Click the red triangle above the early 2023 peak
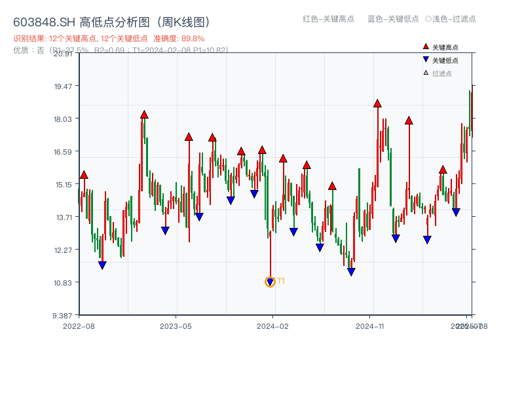The image size is (524, 393). pyautogui.click(x=143, y=115)
